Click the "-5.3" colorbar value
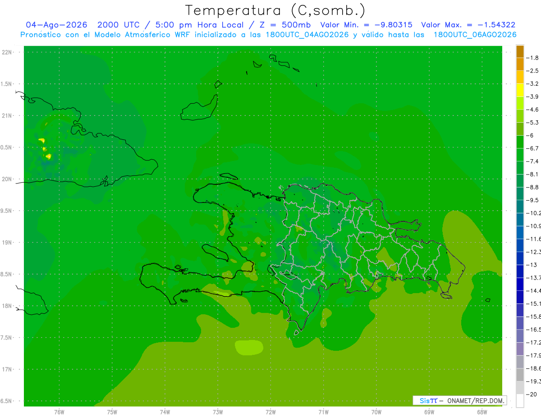The width and height of the screenshot is (541, 418). click(532, 123)
